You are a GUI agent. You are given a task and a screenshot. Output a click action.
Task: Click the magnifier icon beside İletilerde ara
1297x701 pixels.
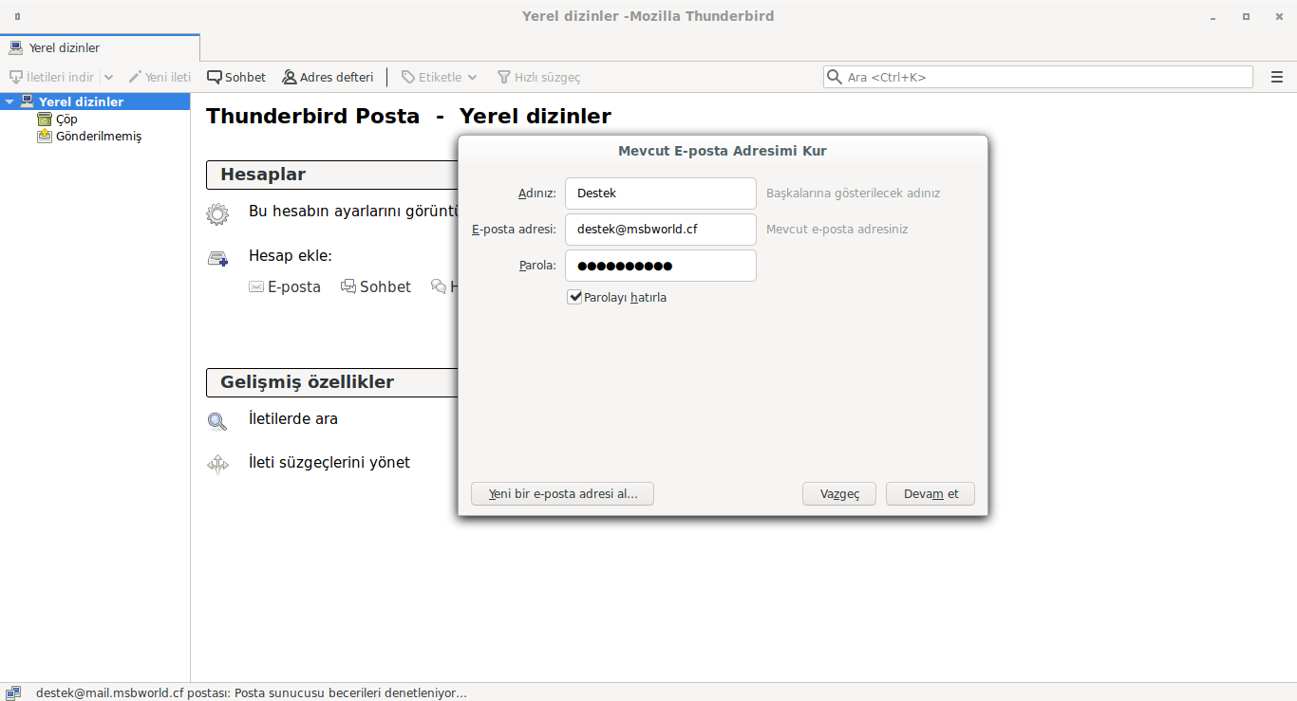tap(217, 421)
